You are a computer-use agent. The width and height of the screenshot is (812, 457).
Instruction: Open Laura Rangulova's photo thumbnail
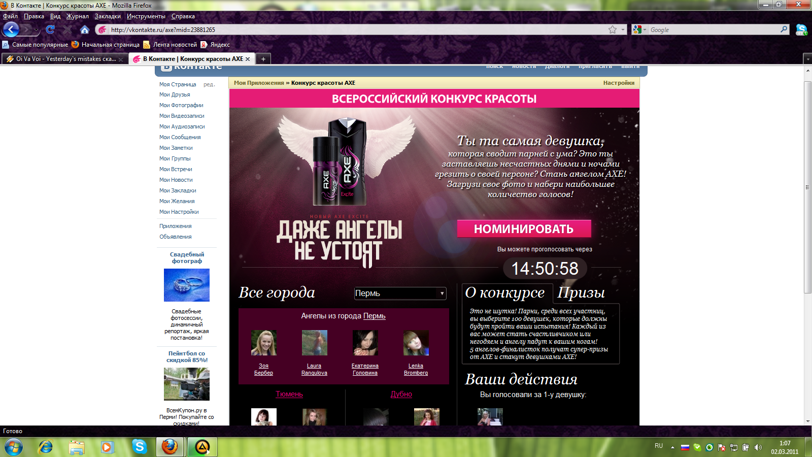click(315, 343)
